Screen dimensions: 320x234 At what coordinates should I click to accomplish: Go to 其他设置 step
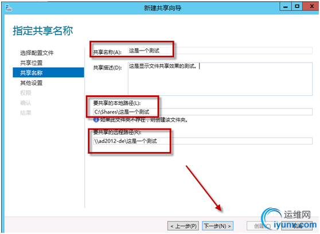tap(31, 83)
